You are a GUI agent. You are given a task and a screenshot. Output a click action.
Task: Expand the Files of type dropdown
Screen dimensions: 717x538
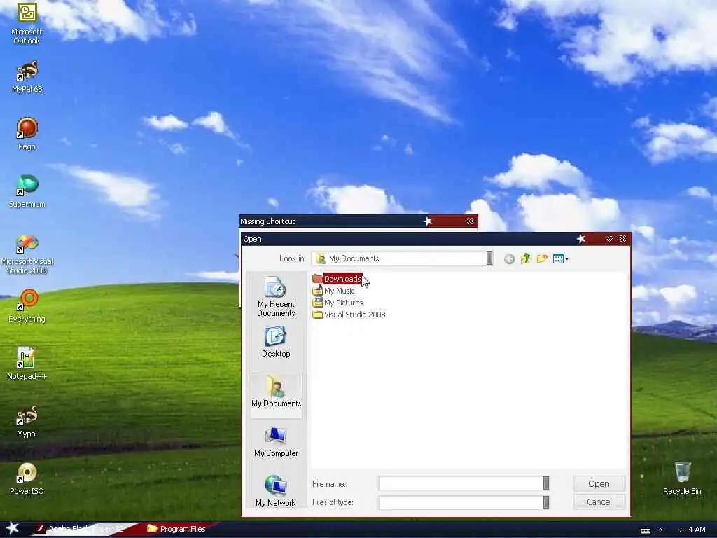546,502
